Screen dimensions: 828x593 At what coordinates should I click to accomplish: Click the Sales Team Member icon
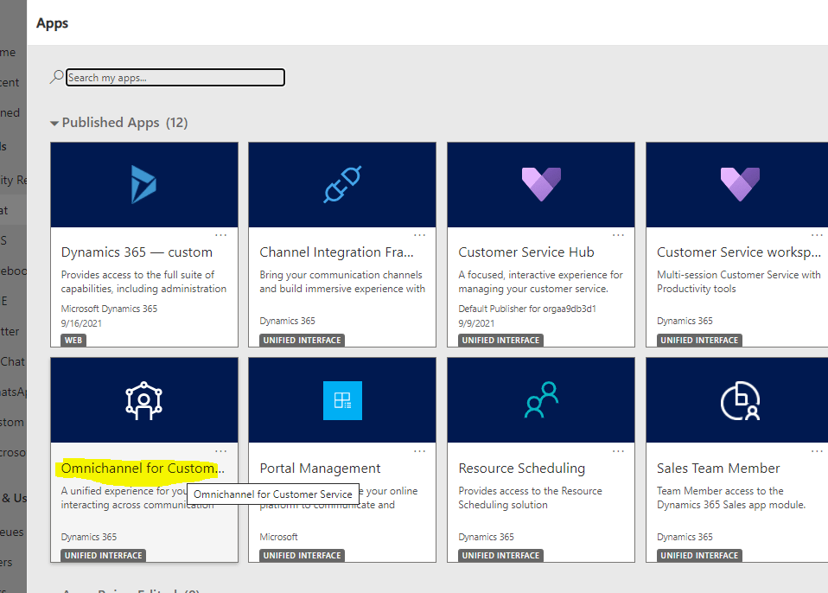point(739,400)
